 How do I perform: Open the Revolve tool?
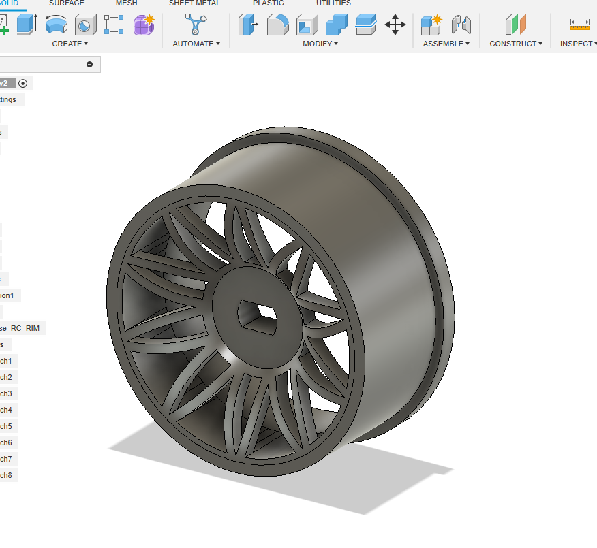coord(56,25)
